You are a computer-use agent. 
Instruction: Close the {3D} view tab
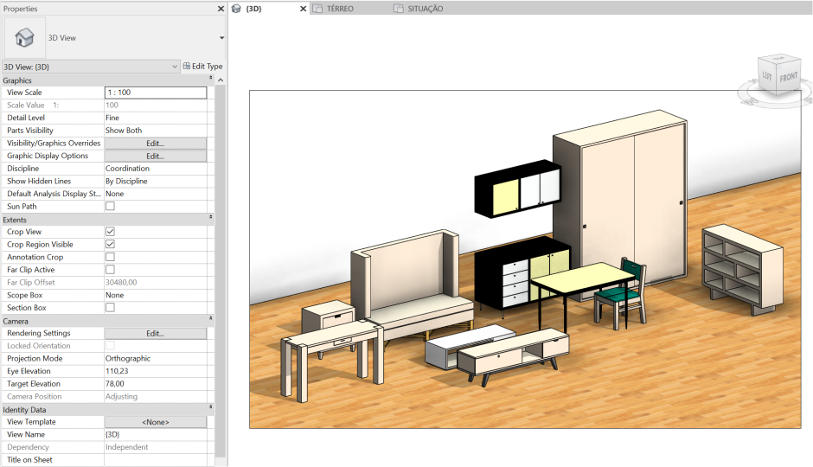[x=303, y=9]
